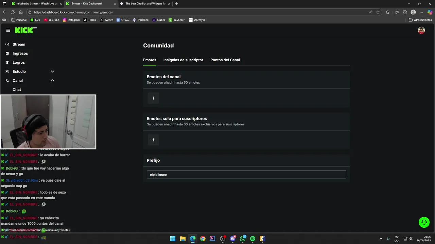Open the Windows Start menu

click(x=173, y=239)
